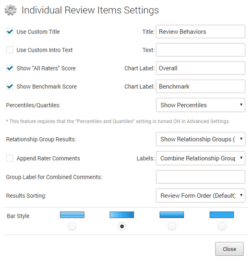252x261 pixels.
Task: Open the Percentiles/Quartiles dropdown
Action: (201, 105)
